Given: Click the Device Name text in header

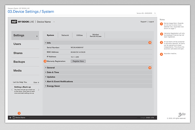Looking at the screenshot, I should coord(44,22).
